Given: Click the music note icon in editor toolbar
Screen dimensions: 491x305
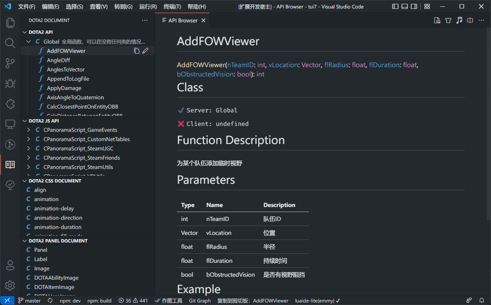Looking at the screenshot, I should click(459, 20).
